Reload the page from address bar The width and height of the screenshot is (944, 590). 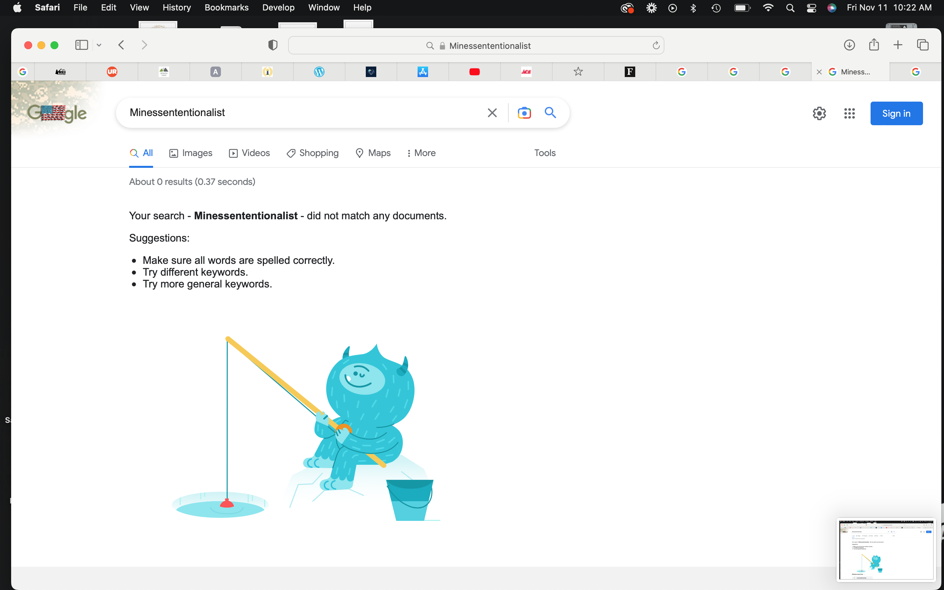tap(656, 46)
